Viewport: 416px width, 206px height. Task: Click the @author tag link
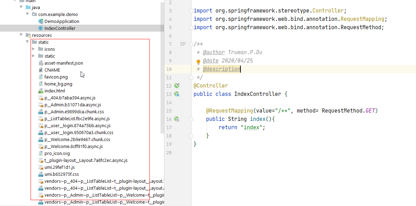pos(214,52)
